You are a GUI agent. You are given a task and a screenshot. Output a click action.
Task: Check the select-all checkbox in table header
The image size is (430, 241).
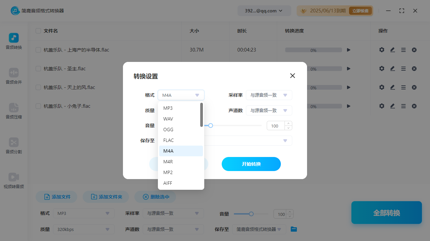tap(38, 30)
